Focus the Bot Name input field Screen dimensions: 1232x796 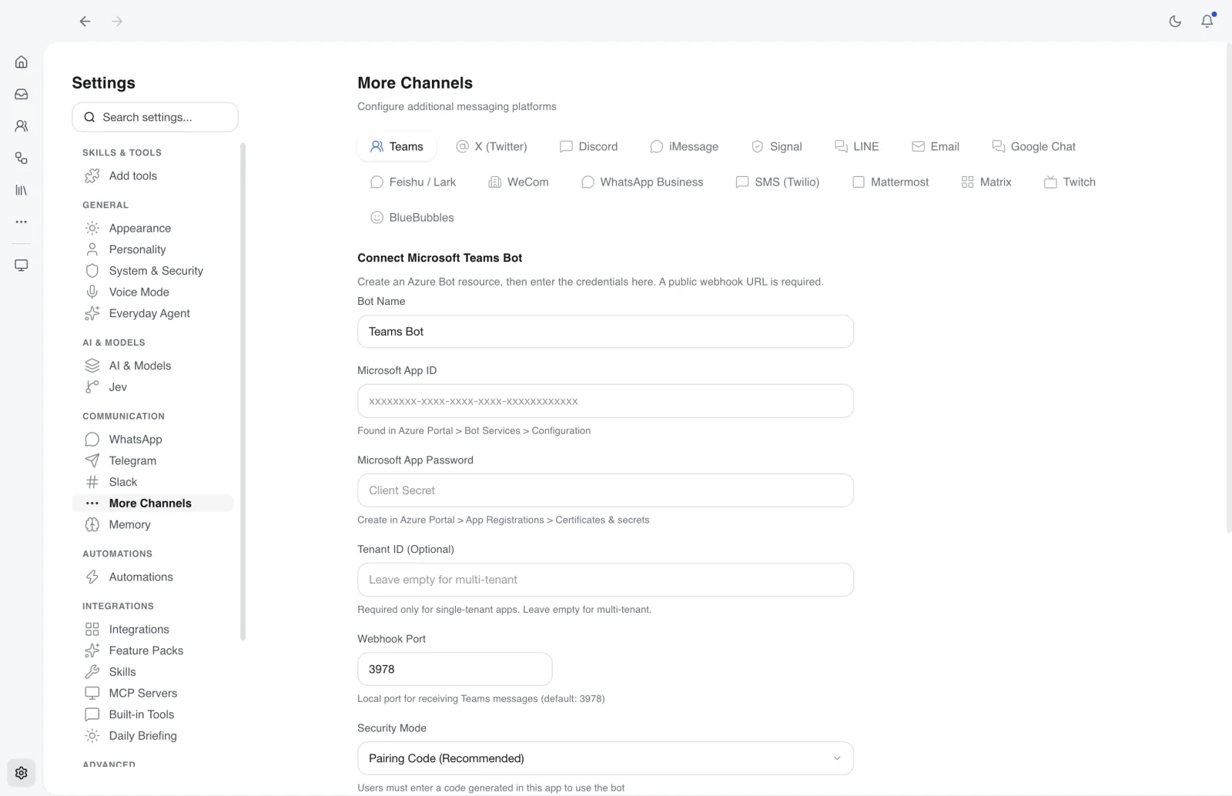pyautogui.click(x=605, y=332)
